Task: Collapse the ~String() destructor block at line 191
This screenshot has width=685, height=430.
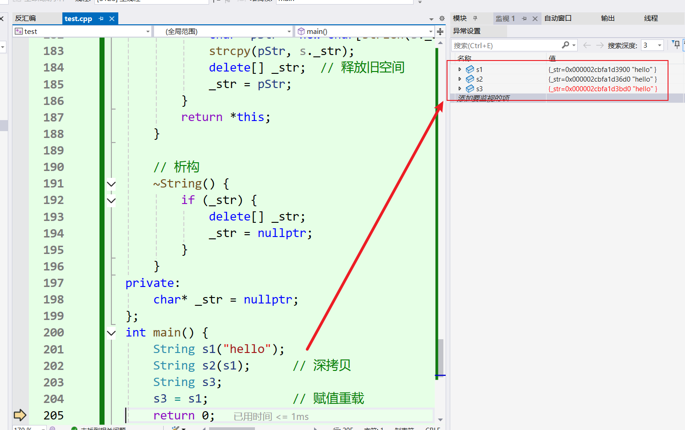Action: coord(111,184)
